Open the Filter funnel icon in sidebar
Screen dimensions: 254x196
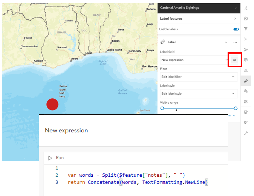(246, 29)
